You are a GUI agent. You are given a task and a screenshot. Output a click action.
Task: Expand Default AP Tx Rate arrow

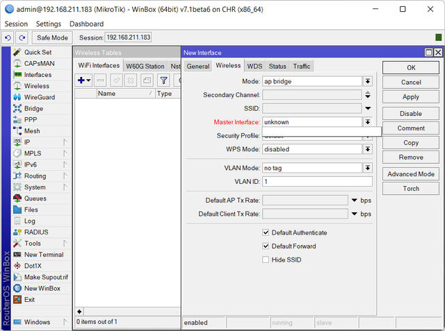[x=355, y=201]
